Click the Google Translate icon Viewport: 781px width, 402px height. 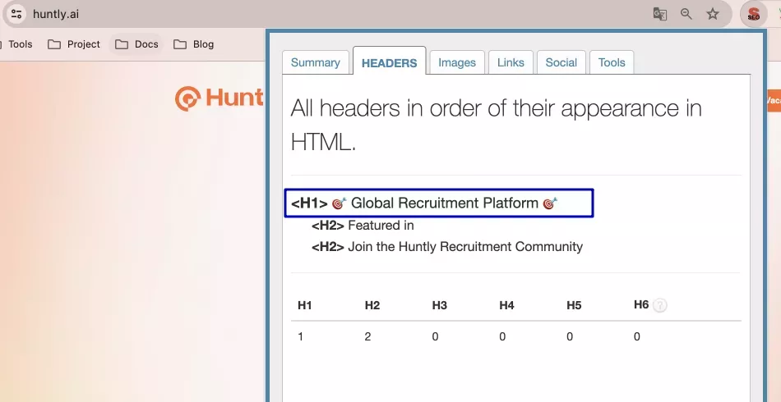659,14
